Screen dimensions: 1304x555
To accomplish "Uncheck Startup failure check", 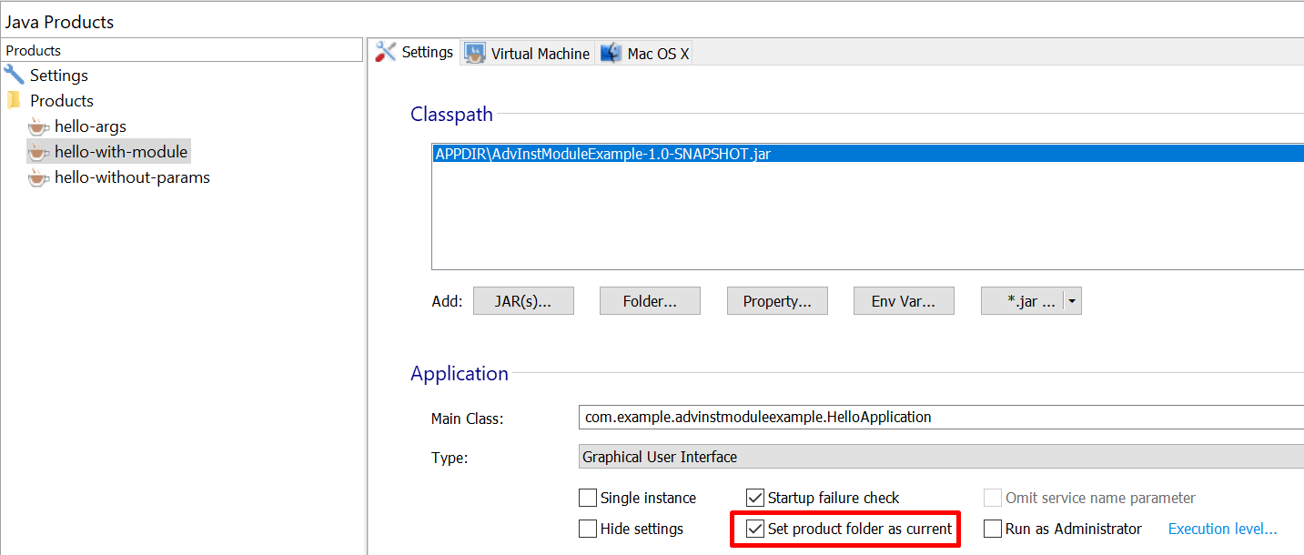I will (755, 498).
